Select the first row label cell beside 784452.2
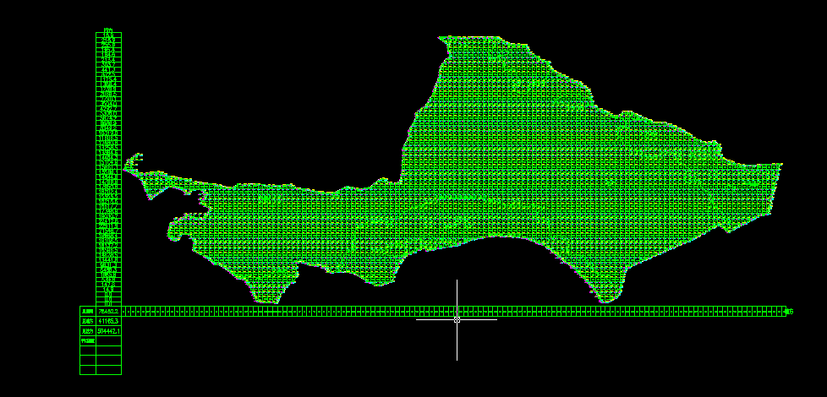The width and height of the screenshot is (827, 397). coord(87,312)
